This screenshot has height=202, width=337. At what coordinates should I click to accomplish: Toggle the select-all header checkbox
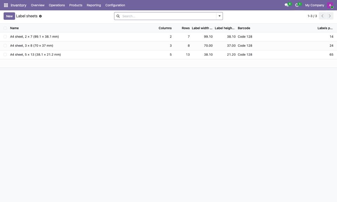coord(5,28)
